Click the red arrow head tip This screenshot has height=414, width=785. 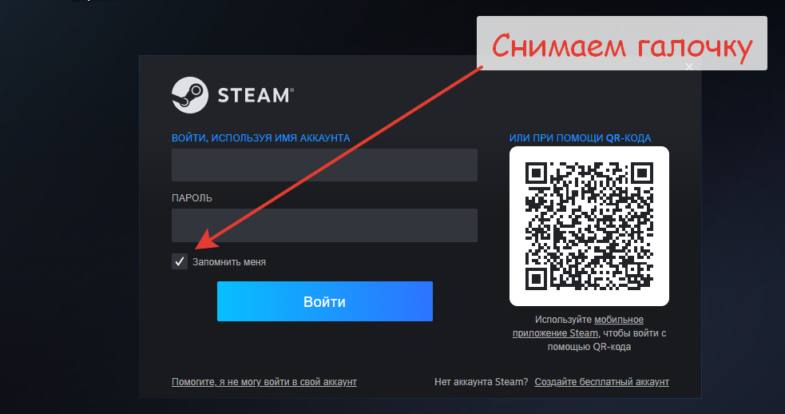(x=198, y=246)
